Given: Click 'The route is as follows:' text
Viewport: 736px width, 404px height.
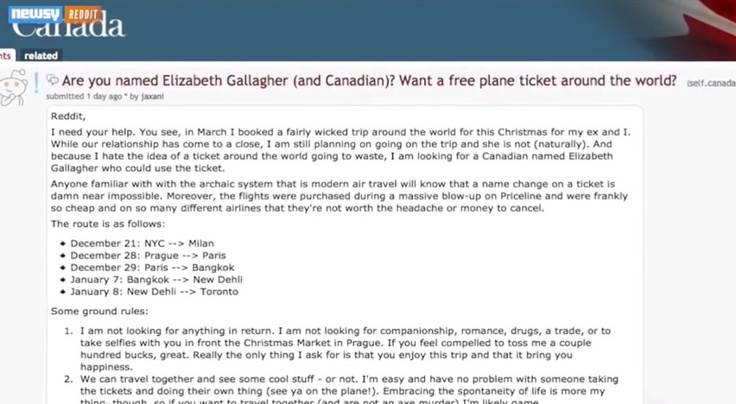Looking at the screenshot, I should tap(108, 224).
